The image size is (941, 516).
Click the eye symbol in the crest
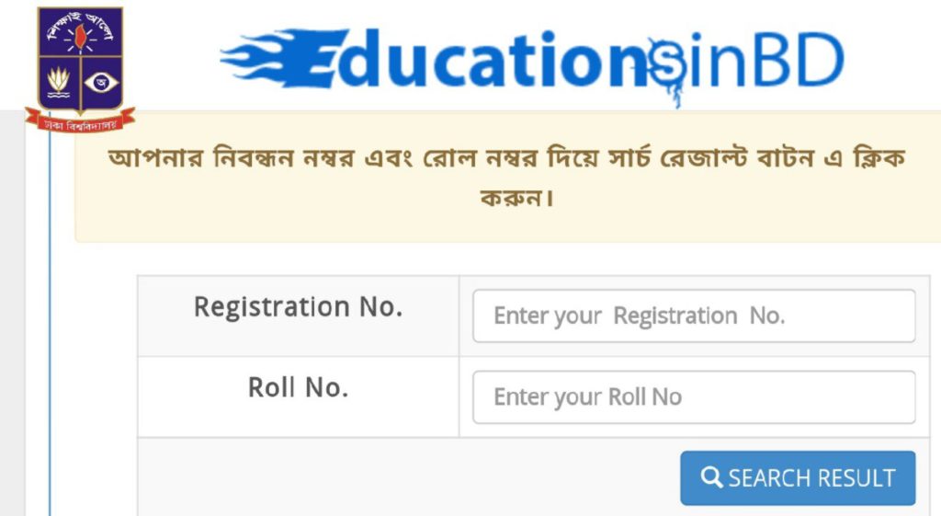tap(94, 82)
